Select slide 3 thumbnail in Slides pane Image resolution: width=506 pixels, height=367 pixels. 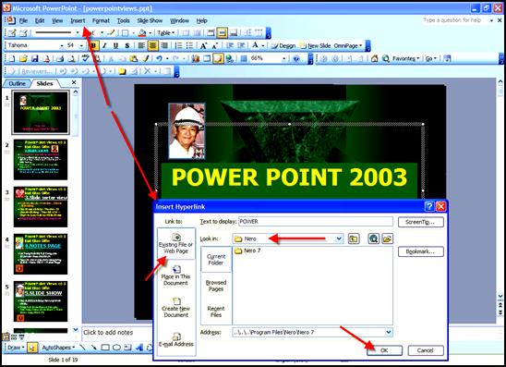click(x=41, y=207)
